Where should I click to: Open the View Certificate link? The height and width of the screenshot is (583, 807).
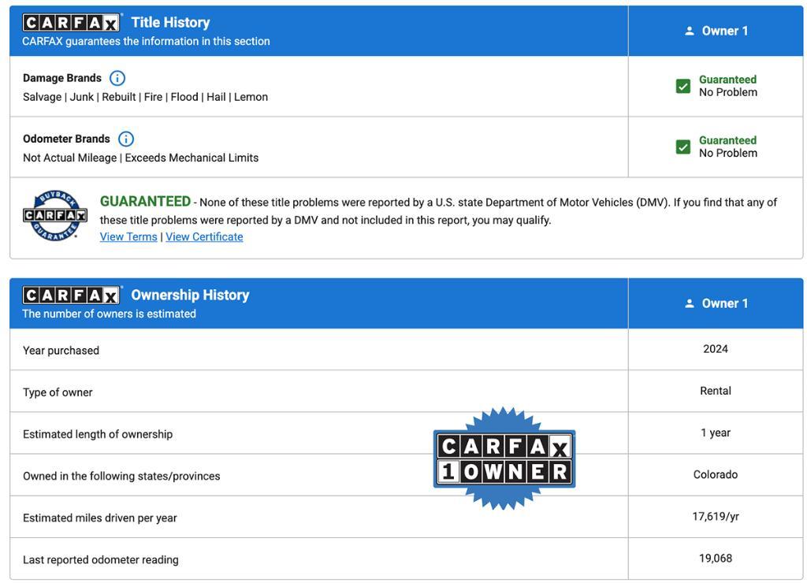pos(204,237)
